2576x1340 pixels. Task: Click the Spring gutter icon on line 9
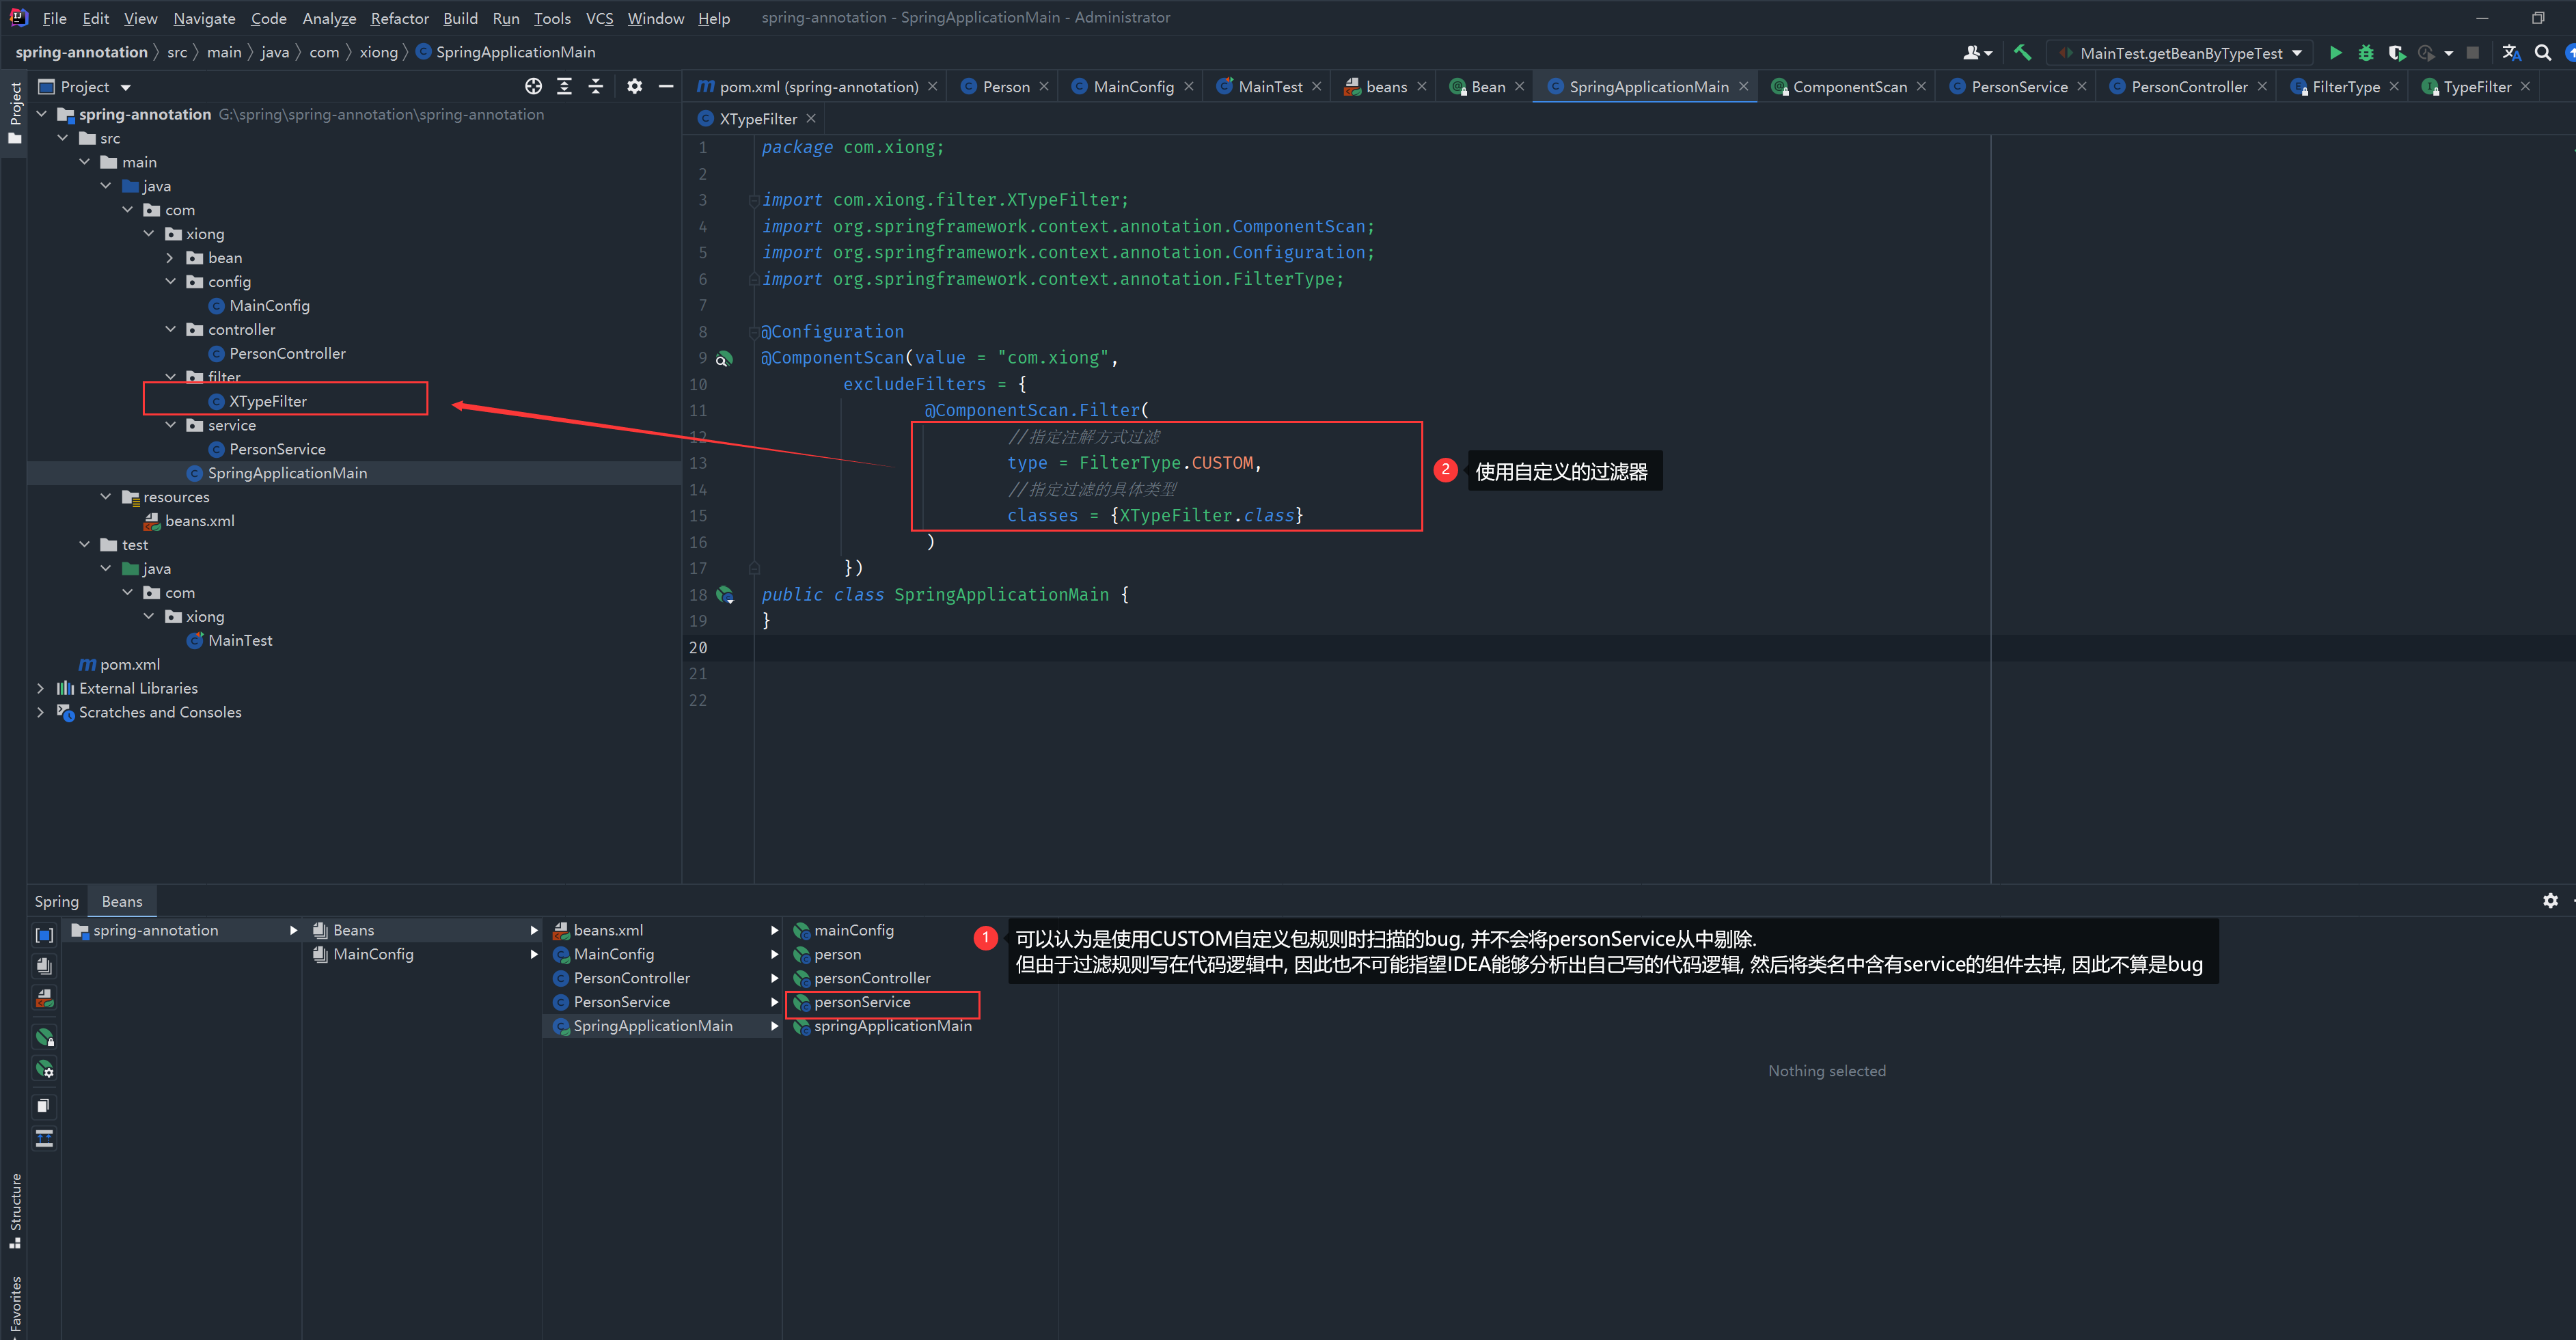(x=725, y=358)
